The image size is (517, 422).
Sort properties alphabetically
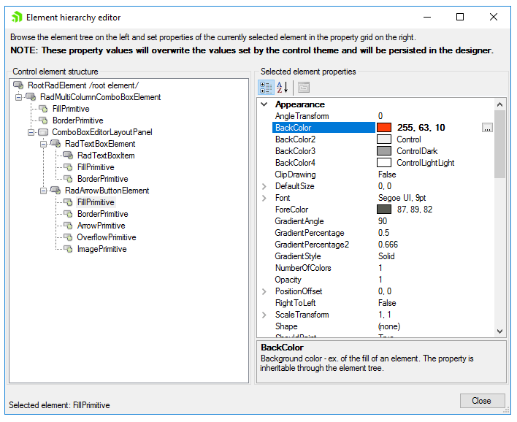[x=283, y=88]
